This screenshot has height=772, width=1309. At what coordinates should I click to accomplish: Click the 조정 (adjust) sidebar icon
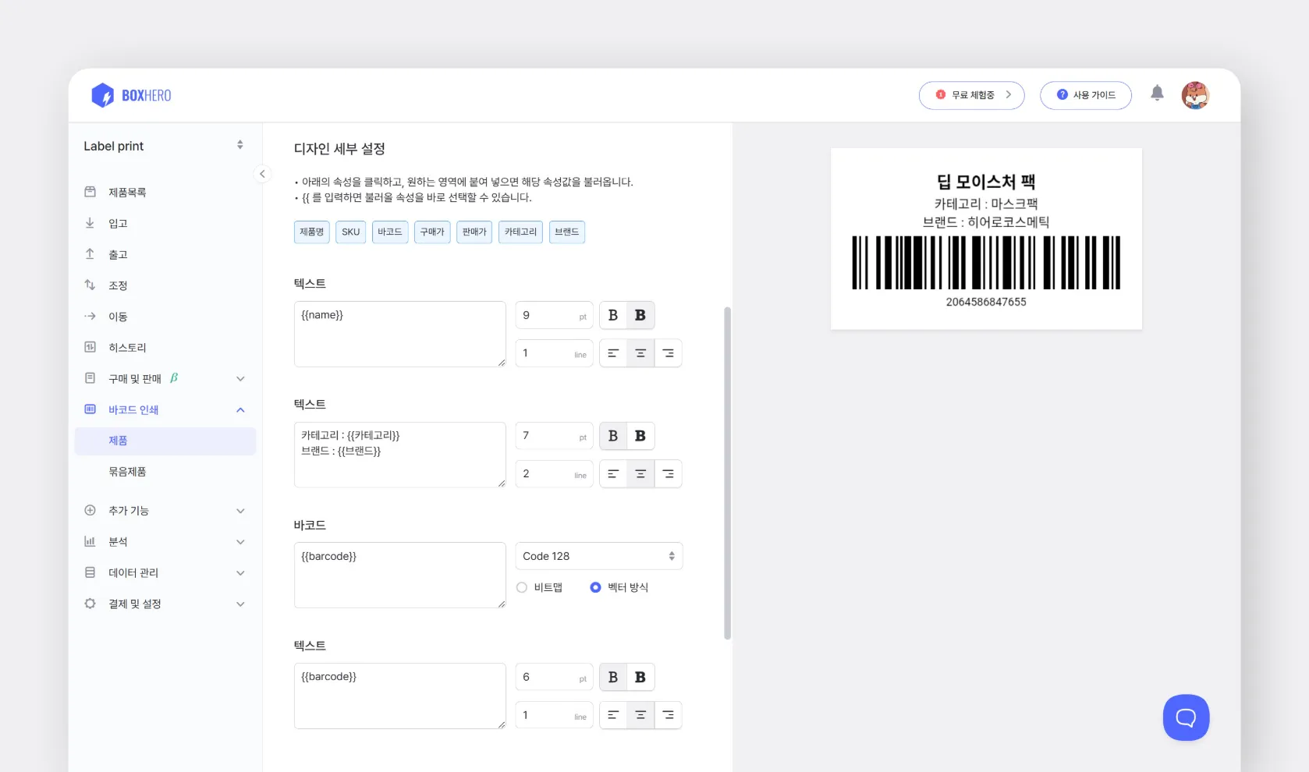90,285
